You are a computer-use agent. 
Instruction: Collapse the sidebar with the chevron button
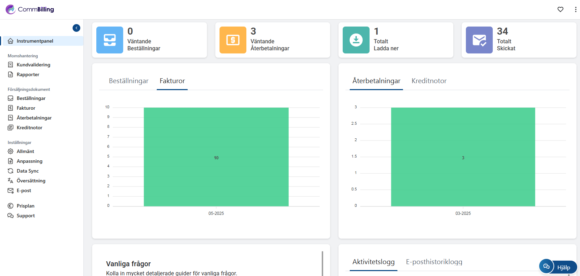pos(76,28)
